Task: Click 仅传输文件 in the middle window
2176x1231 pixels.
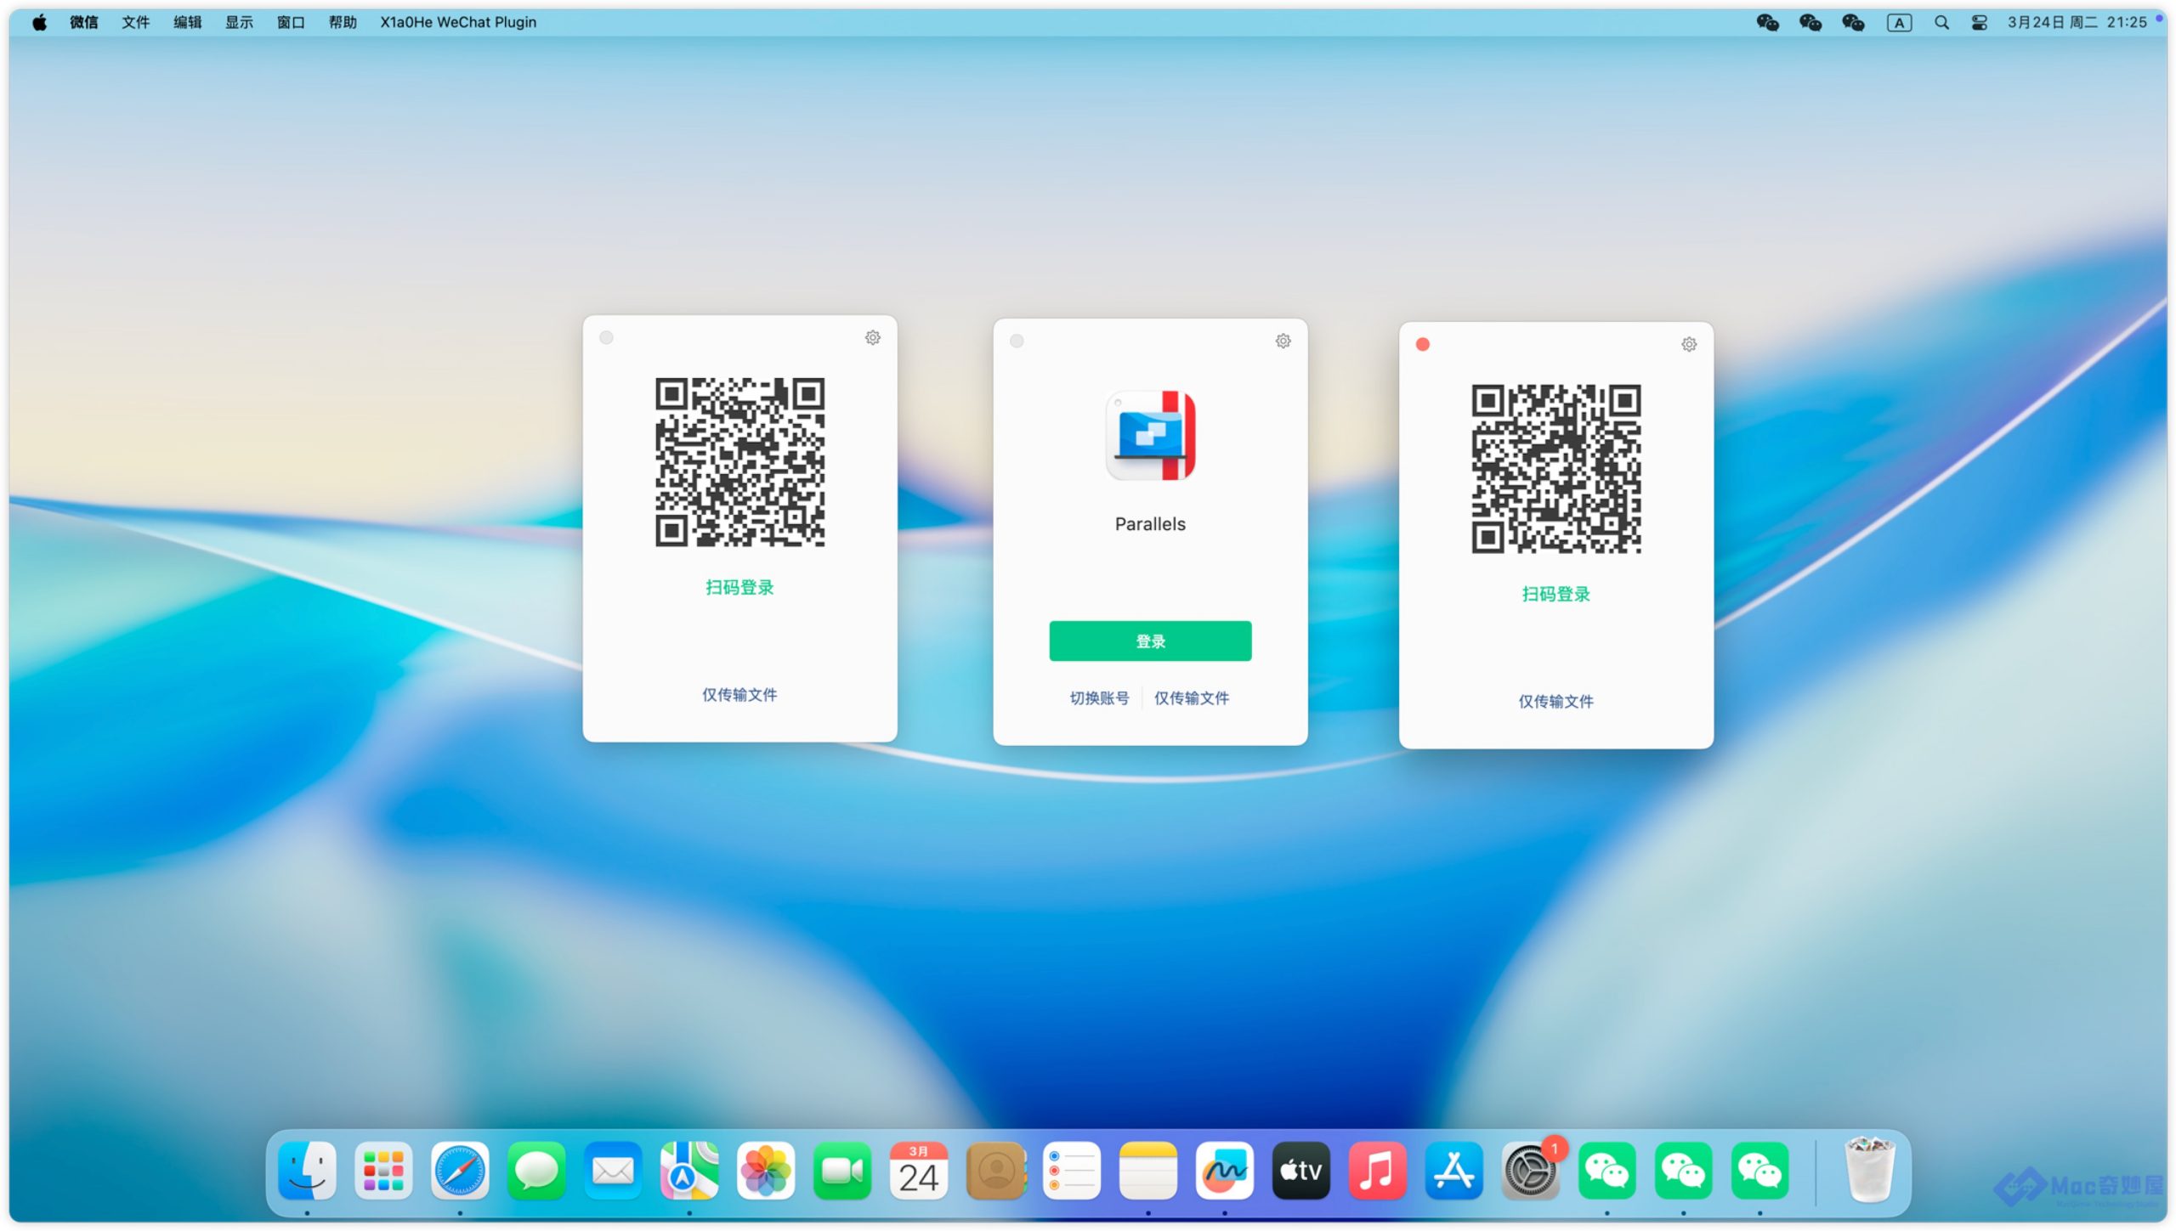Action: [1191, 698]
